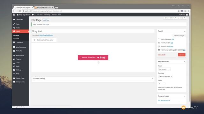This screenshot has height=114, width=204.
Task: Open a new browser tab
Action: (56, 8)
